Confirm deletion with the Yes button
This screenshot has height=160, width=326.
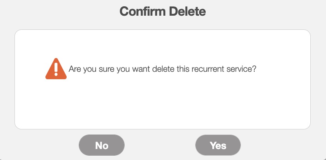(218, 145)
